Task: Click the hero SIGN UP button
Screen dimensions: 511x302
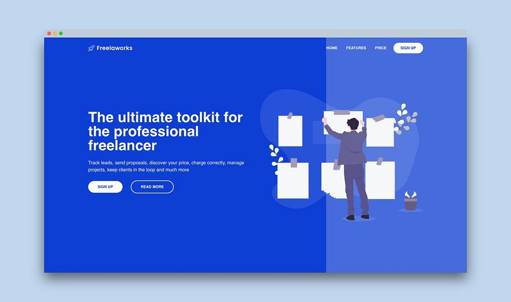Action: click(x=105, y=187)
